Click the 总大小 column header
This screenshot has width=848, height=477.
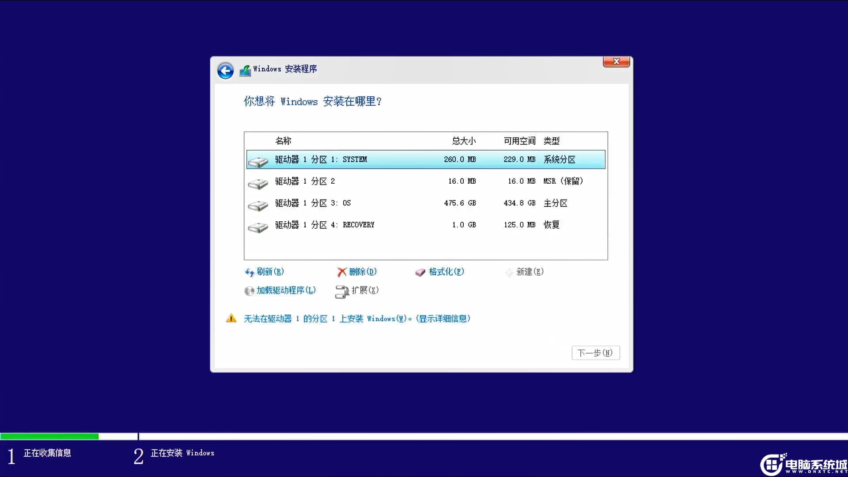point(463,140)
